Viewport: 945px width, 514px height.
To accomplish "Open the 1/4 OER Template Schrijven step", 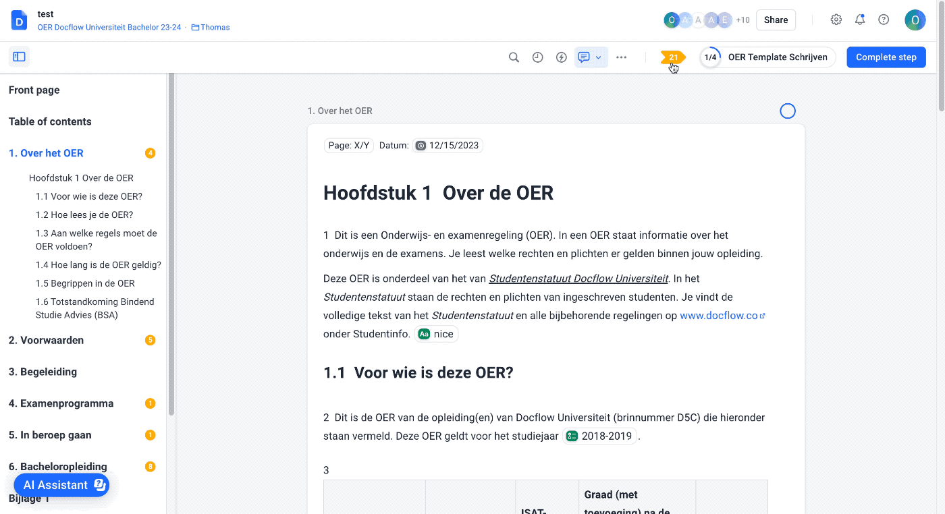I will coord(768,57).
